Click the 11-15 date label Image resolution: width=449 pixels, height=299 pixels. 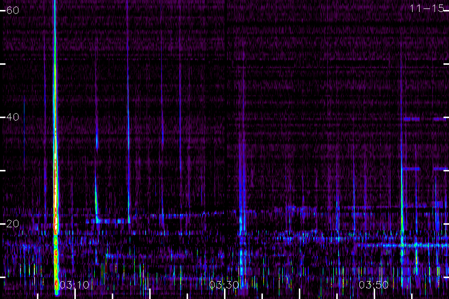pyautogui.click(x=427, y=8)
